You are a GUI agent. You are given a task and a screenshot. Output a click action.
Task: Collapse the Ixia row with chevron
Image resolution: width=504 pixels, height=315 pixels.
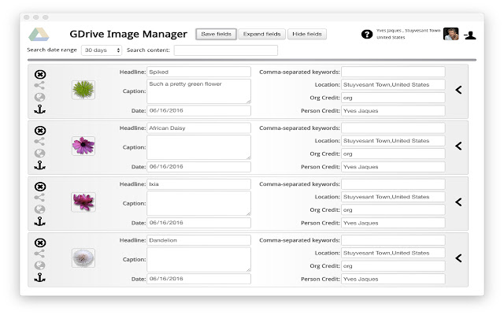click(458, 202)
